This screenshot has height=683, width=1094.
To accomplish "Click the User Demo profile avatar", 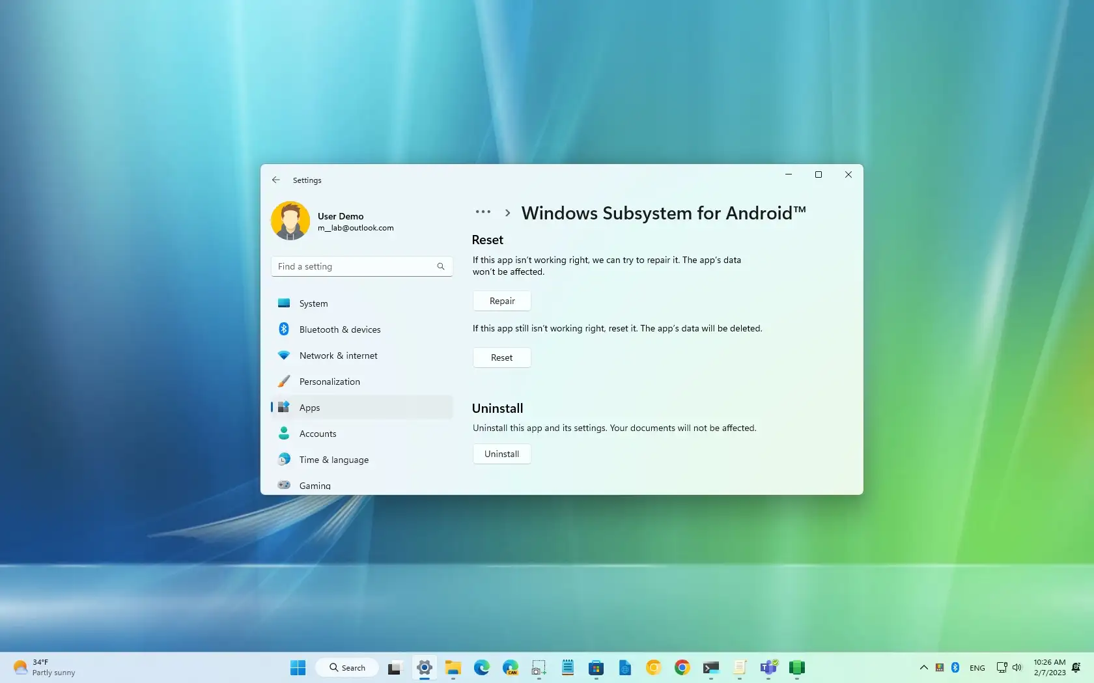I will [290, 220].
